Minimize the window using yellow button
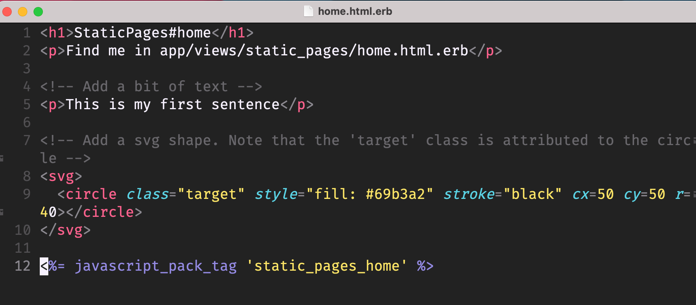696x305 pixels. point(23,12)
